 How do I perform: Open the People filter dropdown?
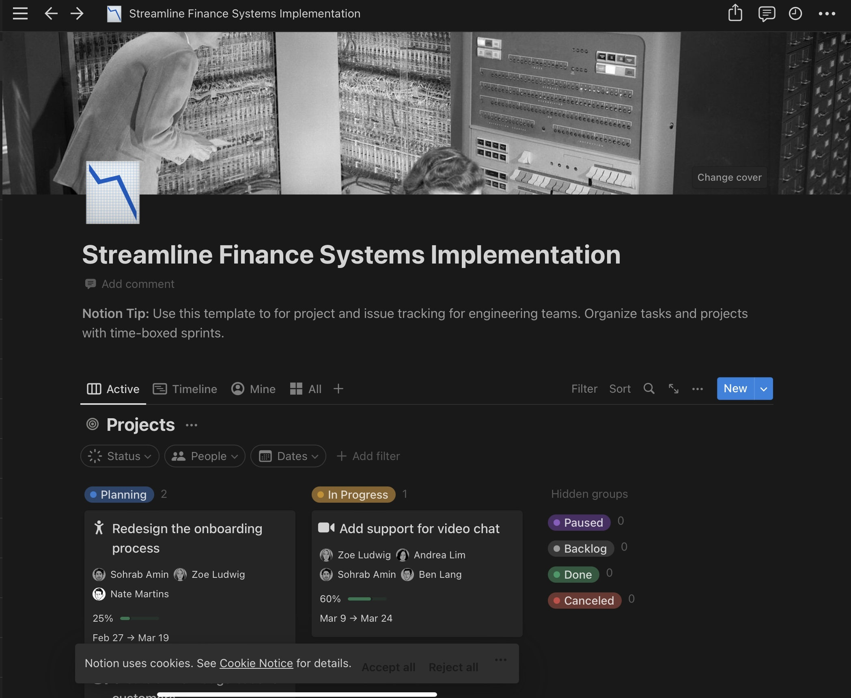coord(205,456)
